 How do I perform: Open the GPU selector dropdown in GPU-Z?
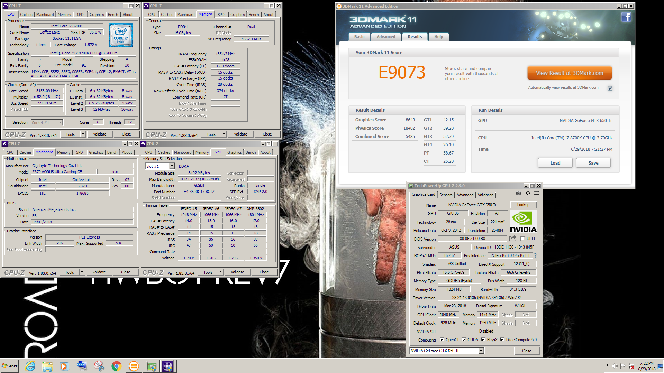(481, 351)
